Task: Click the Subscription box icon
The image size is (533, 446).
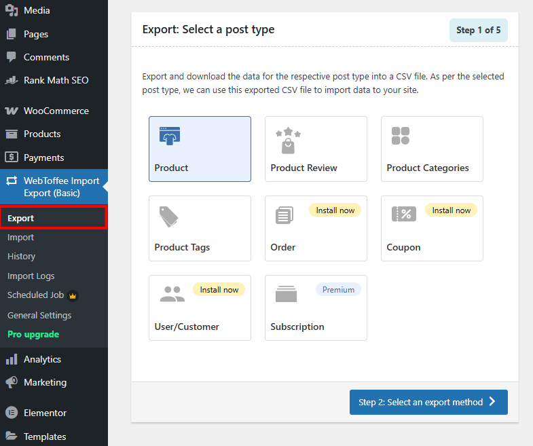Action: point(287,295)
